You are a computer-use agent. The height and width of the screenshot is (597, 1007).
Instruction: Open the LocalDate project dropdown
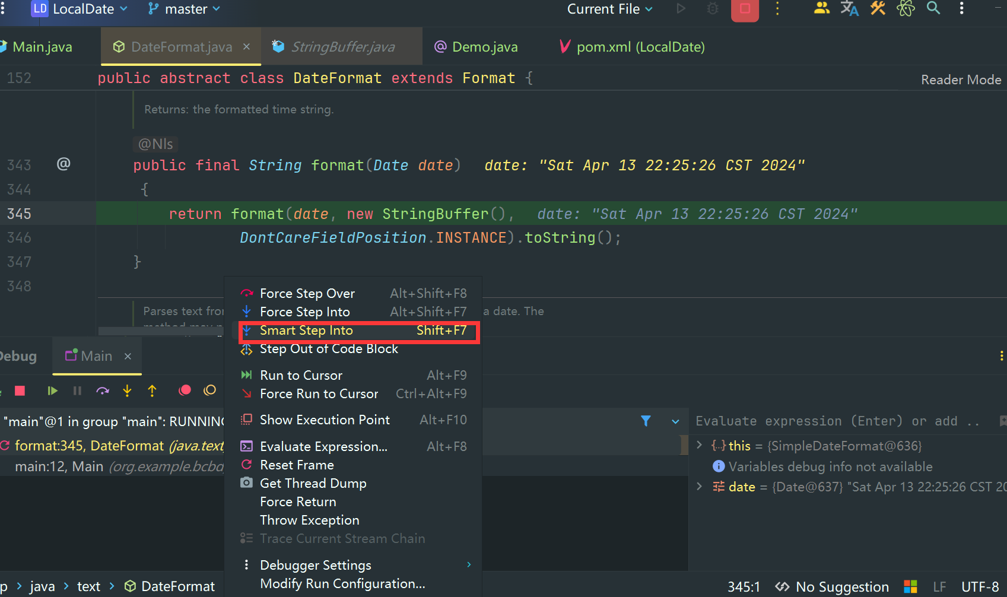(x=80, y=9)
